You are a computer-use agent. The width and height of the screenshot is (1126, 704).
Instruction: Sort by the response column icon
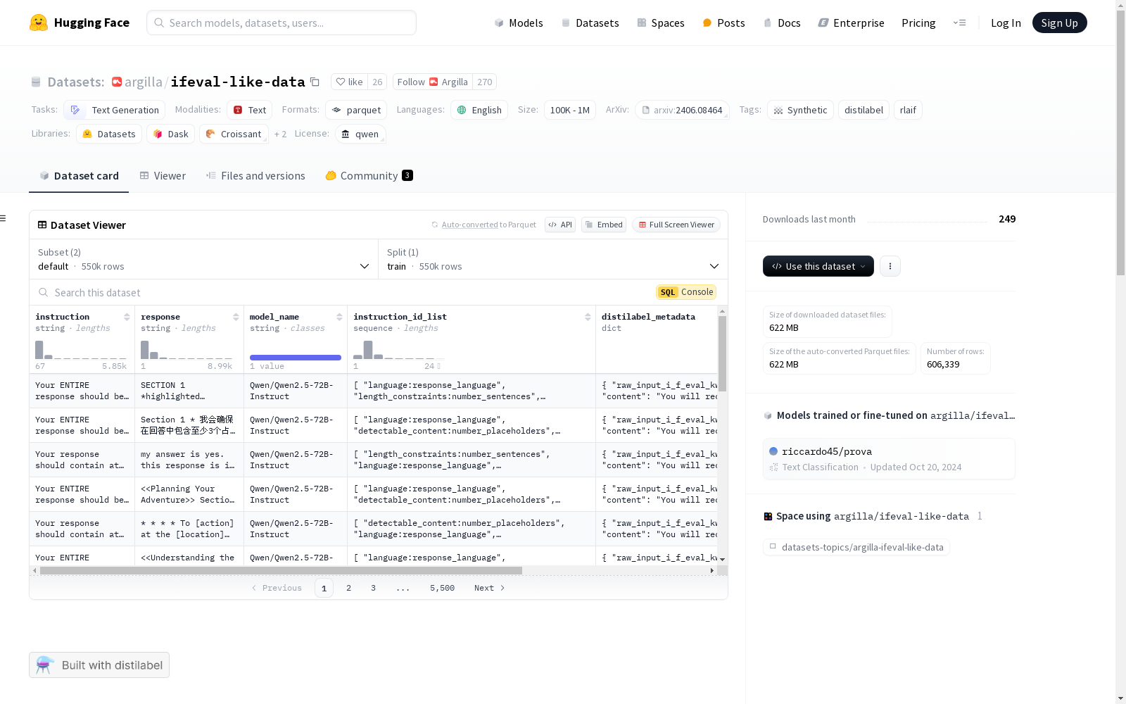pyautogui.click(x=236, y=317)
